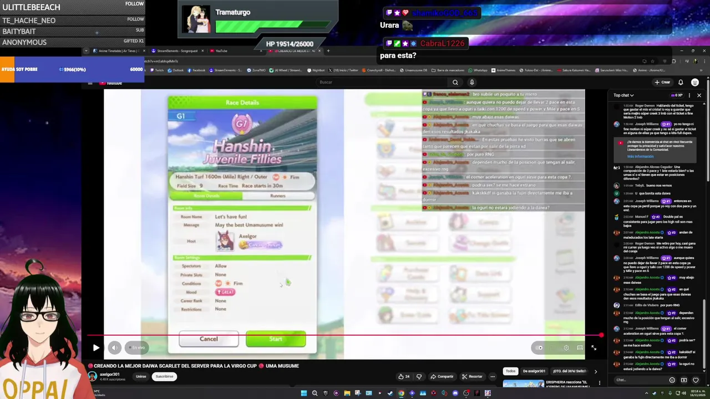Select the De axelgor301 filter chip
The image size is (710, 399).
(534, 371)
